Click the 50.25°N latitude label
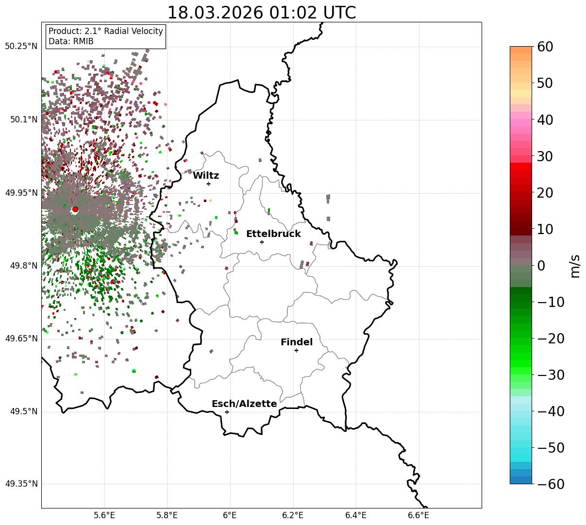The width and height of the screenshot is (586, 525). pos(21,47)
